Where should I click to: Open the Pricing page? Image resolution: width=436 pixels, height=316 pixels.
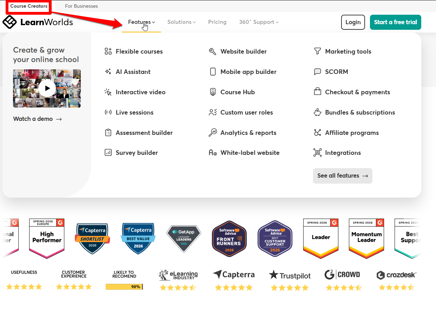[x=217, y=22]
